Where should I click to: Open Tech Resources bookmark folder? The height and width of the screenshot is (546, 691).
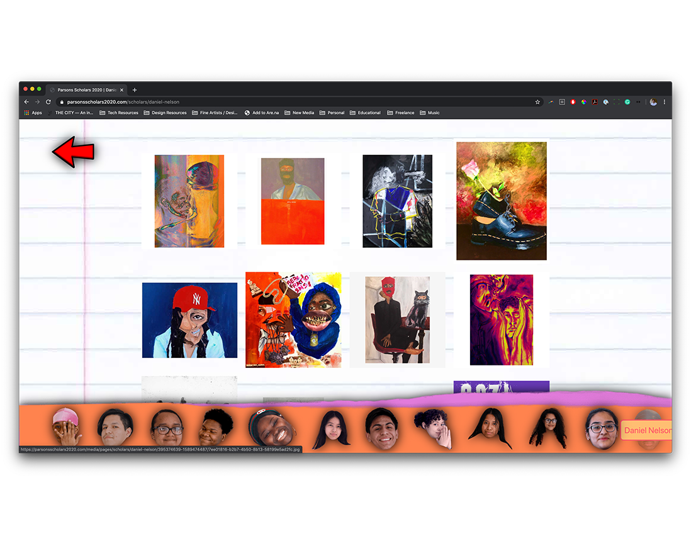(119, 113)
